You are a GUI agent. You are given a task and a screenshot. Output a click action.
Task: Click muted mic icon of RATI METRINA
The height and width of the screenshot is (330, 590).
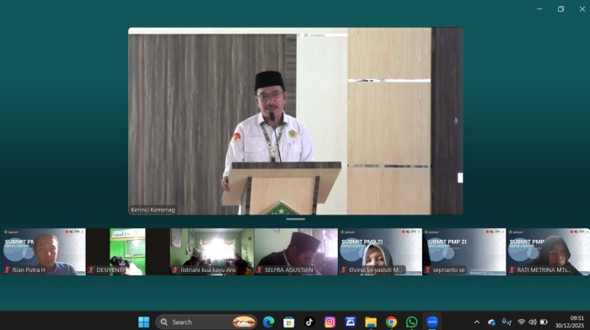pos(512,270)
